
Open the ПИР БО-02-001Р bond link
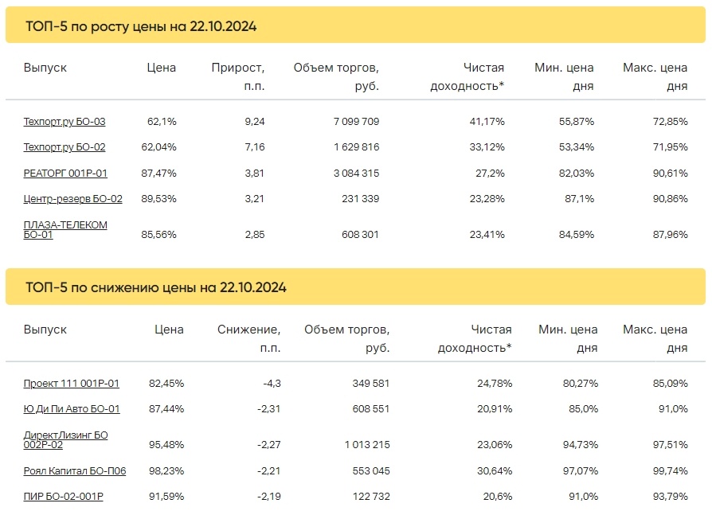[x=63, y=497]
